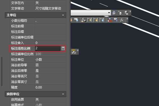This screenshot has width=159, height=106.
Task: Click the 标注线性比例 input field
Action: click(x=47, y=48)
